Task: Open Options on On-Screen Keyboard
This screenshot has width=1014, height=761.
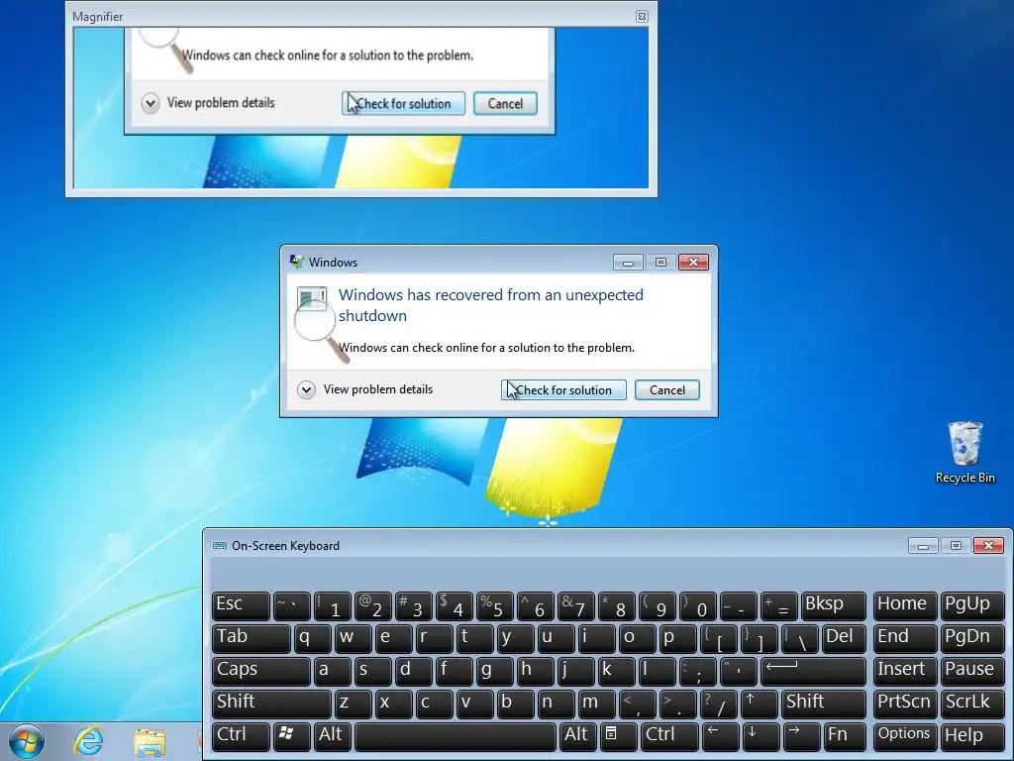Action: coord(905,736)
